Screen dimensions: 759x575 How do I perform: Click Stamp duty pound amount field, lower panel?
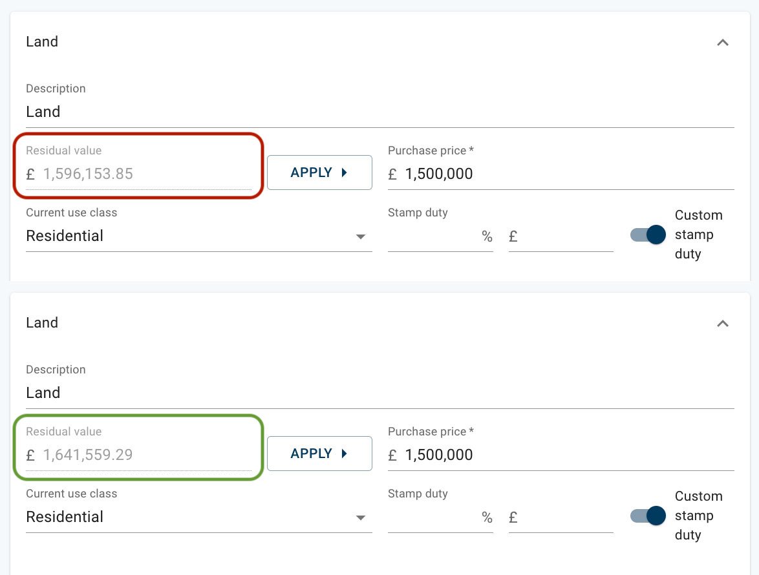[x=566, y=517]
